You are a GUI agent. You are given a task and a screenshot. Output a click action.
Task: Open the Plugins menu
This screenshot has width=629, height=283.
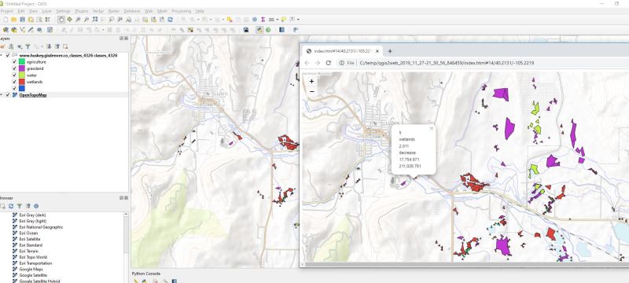[82, 11]
